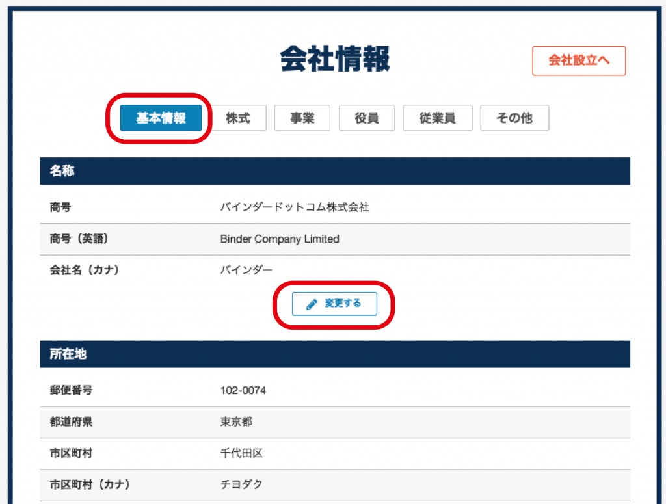Click the 名称 section header
Image resolution: width=666 pixels, height=504 pixels.
point(62,171)
